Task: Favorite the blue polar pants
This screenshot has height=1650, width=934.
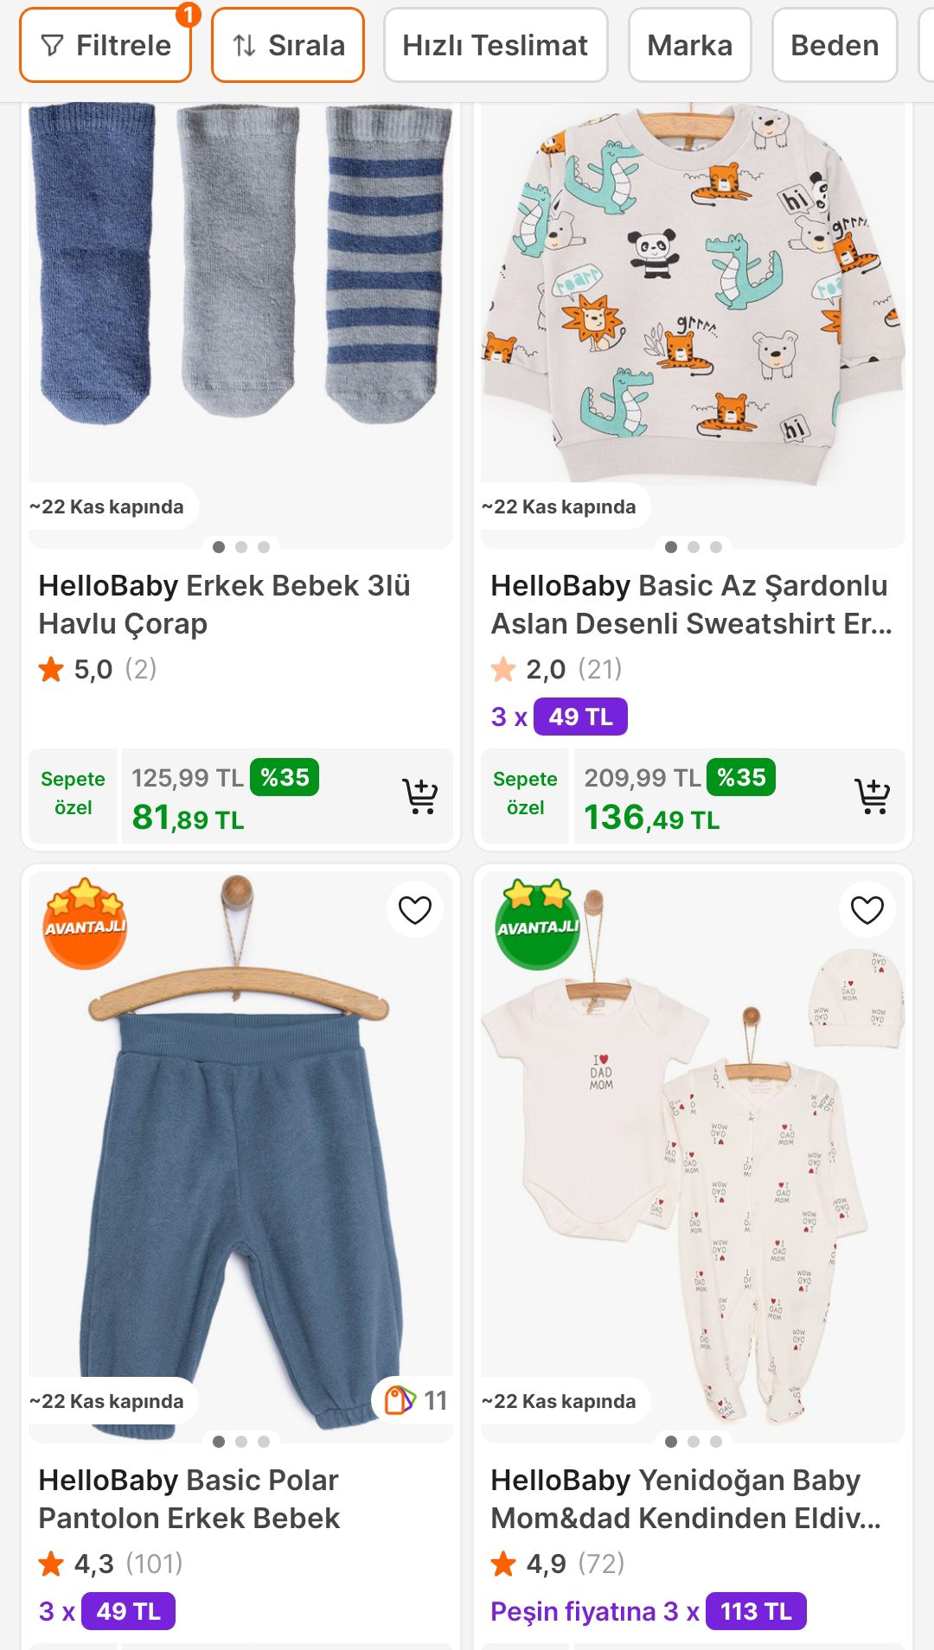Action: (x=414, y=909)
